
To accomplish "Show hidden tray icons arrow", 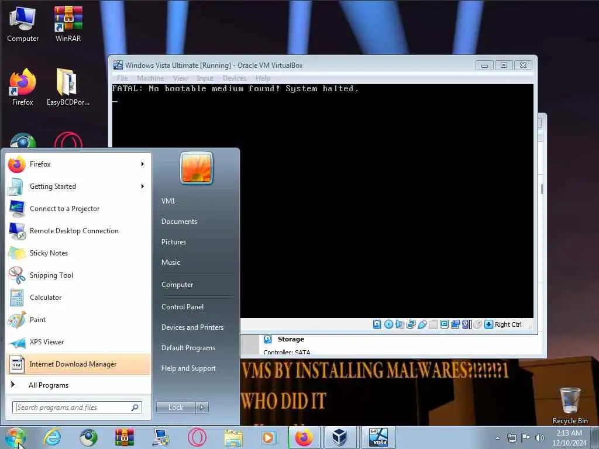I will tap(497, 438).
